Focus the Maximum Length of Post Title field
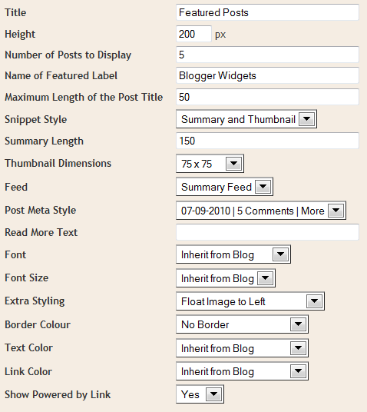Screen dimensions: 367x412 click(267, 97)
